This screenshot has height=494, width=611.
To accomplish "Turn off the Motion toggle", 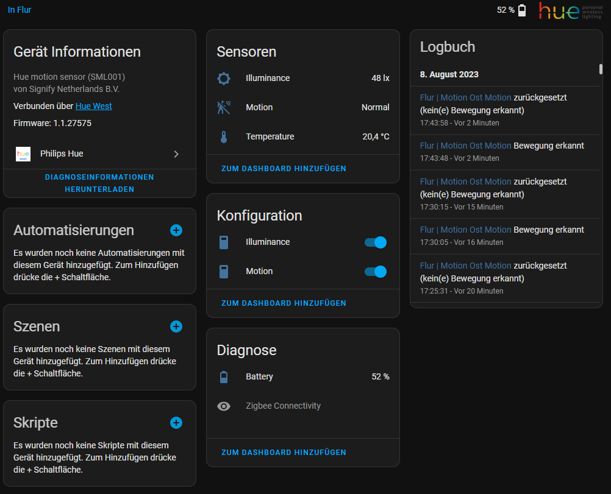I will click(x=375, y=271).
